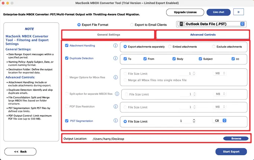Toggle Attachment Handling checkbox

pos(67,46)
